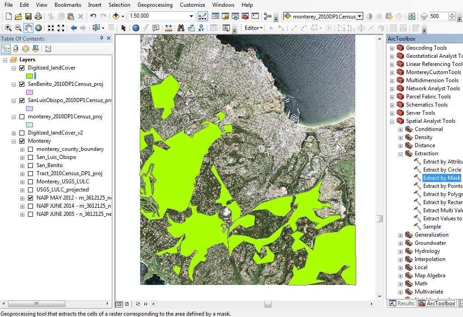Click the Add Data button icon
The height and width of the screenshot is (317, 463).
[116, 16]
